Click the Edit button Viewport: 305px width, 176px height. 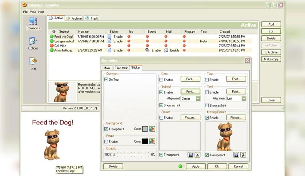pos(271,31)
